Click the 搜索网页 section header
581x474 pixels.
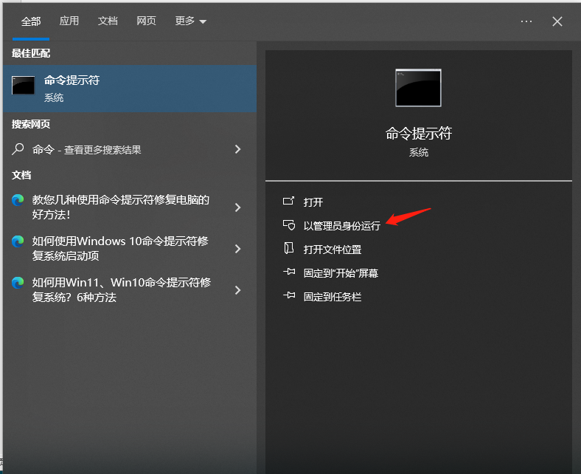tap(31, 124)
